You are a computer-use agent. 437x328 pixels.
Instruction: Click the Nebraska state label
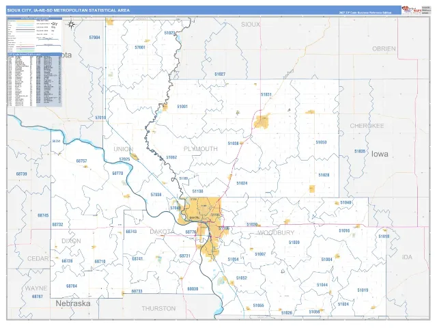73,303
